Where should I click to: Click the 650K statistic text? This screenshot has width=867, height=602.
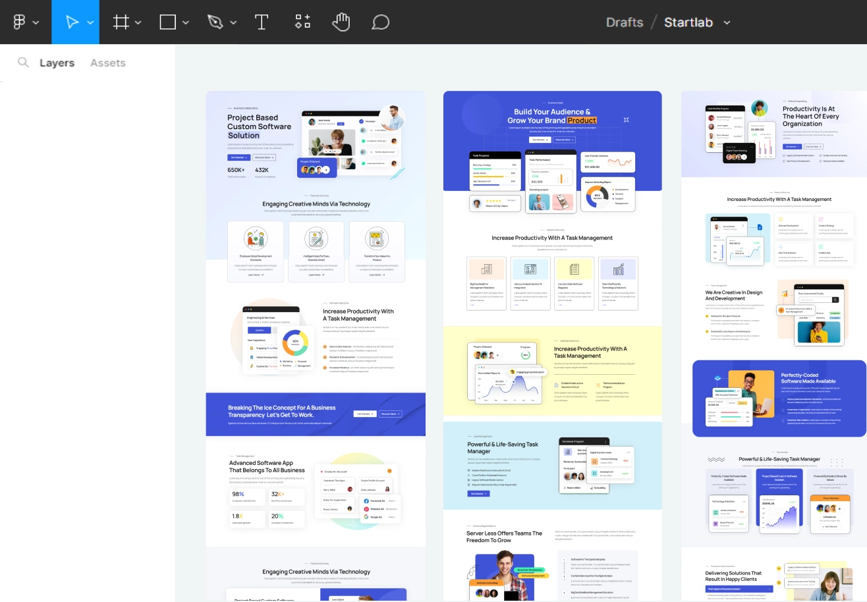coord(237,170)
